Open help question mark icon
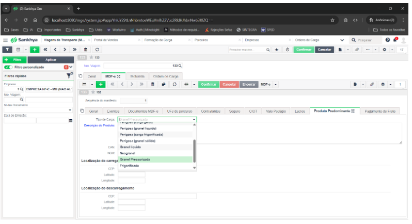The width and height of the screenshot is (412, 224). tap(388, 40)
